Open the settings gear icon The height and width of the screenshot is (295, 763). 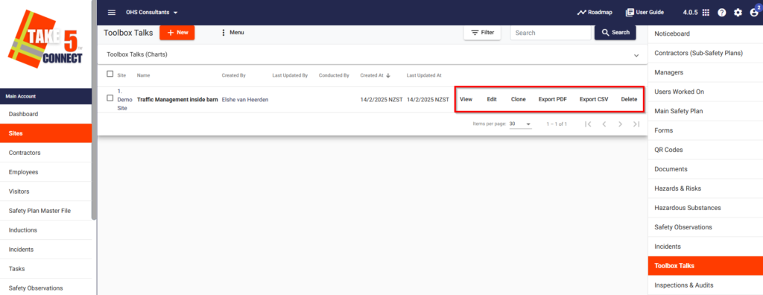coord(738,13)
